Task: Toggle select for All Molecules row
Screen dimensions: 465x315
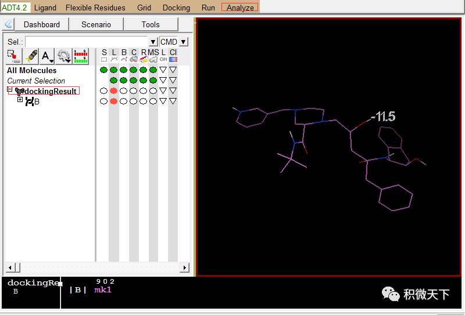Action: (x=104, y=70)
